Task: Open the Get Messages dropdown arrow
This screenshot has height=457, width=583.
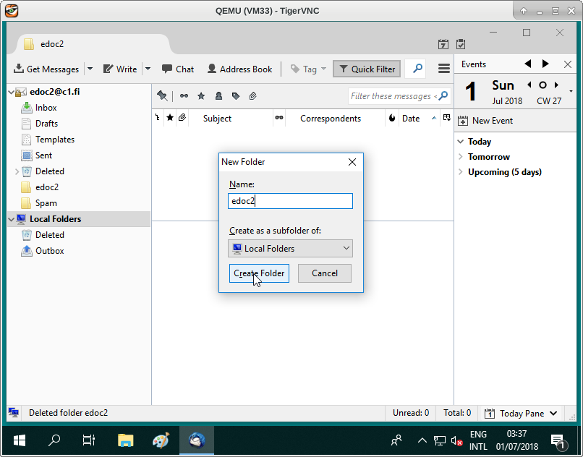Action: tap(90, 69)
